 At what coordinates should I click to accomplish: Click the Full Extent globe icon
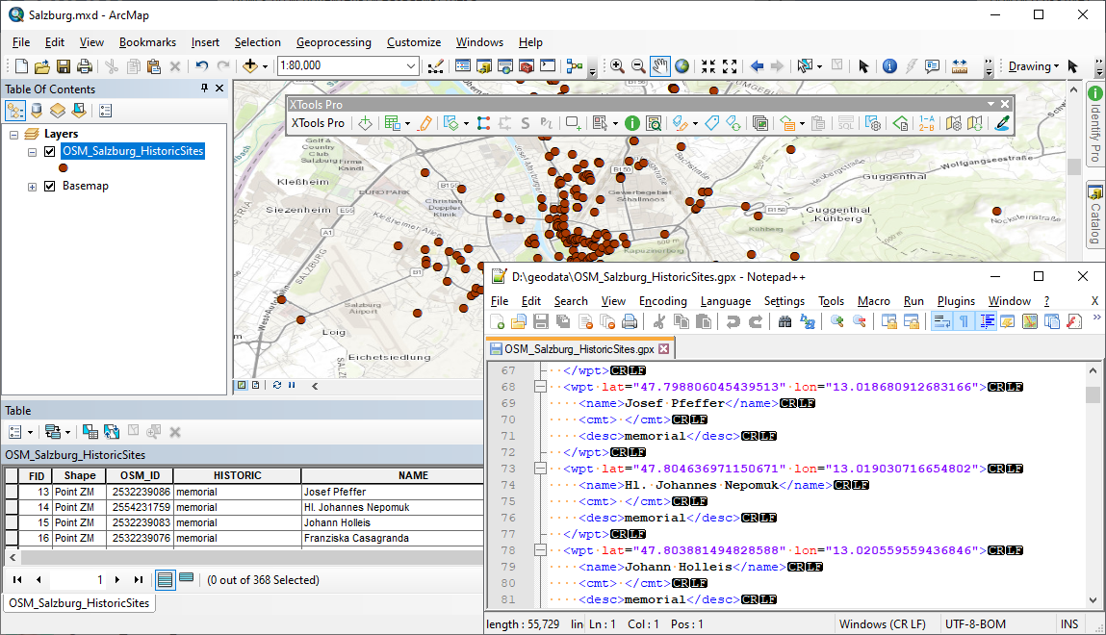pos(682,66)
